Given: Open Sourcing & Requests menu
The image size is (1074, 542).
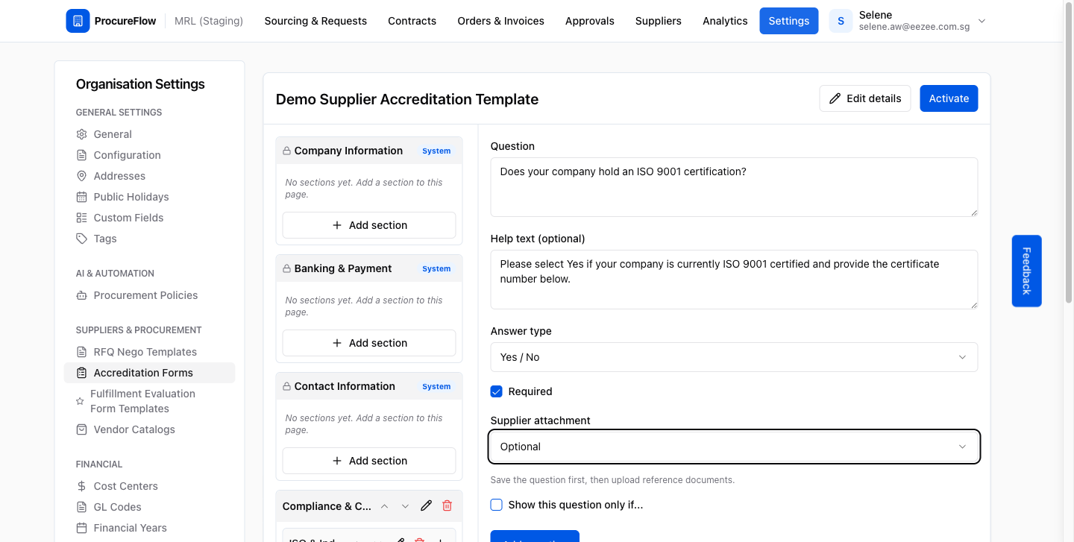Looking at the screenshot, I should tap(315, 21).
